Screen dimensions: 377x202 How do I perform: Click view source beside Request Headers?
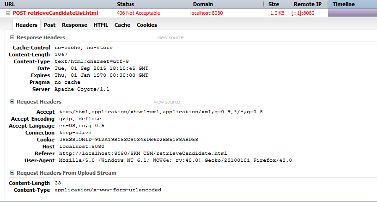[x=166, y=102]
